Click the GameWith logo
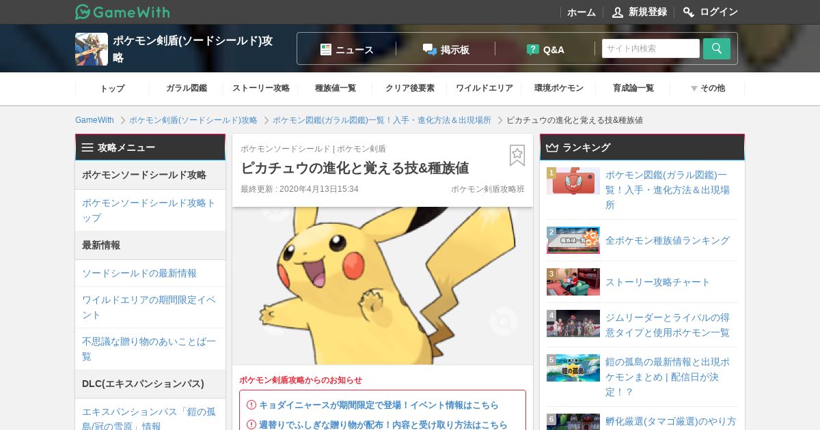820x430 pixels. click(122, 12)
